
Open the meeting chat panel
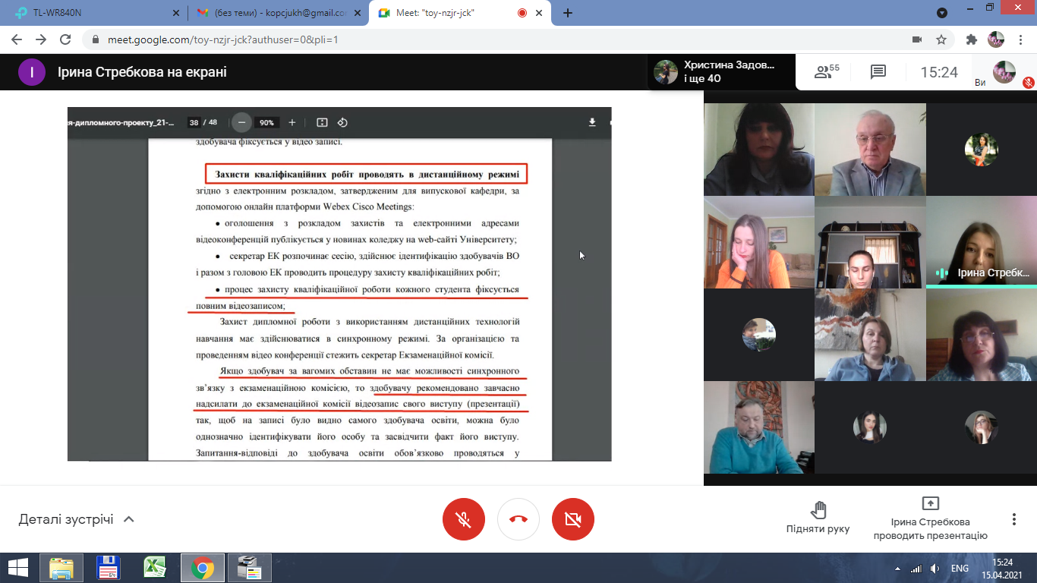point(878,71)
